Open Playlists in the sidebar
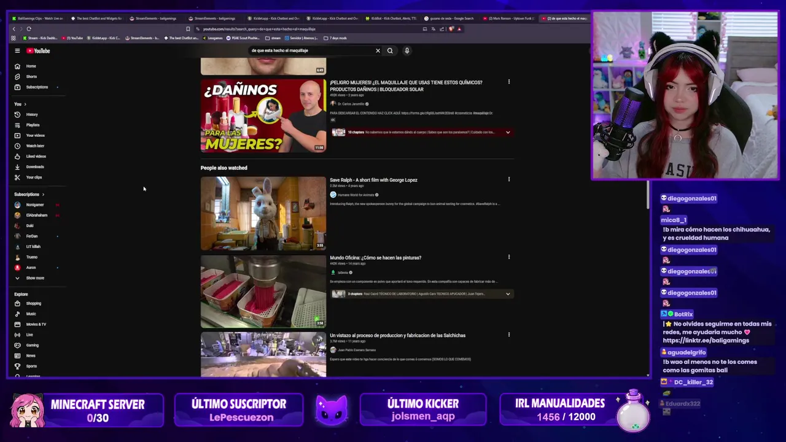786x442 pixels. 26,125
